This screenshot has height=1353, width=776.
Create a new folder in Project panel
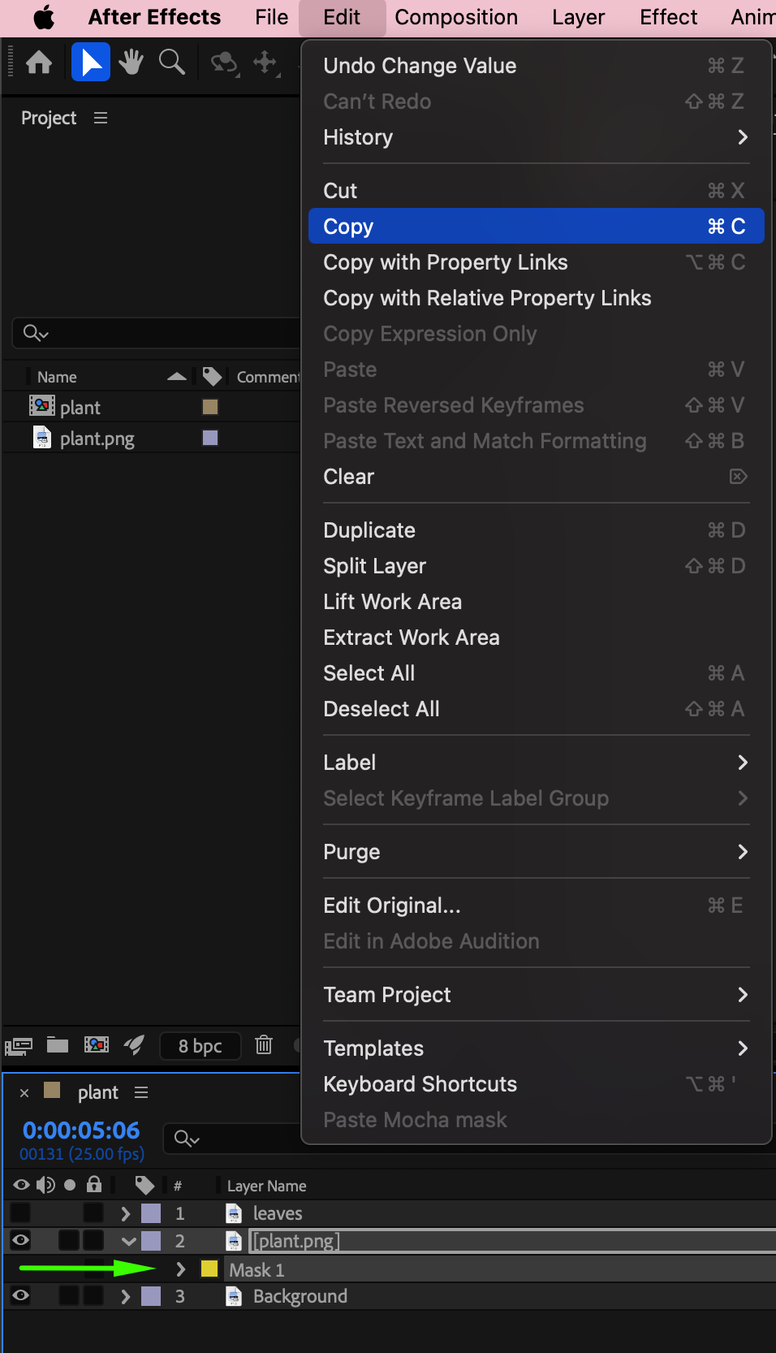(58, 1045)
